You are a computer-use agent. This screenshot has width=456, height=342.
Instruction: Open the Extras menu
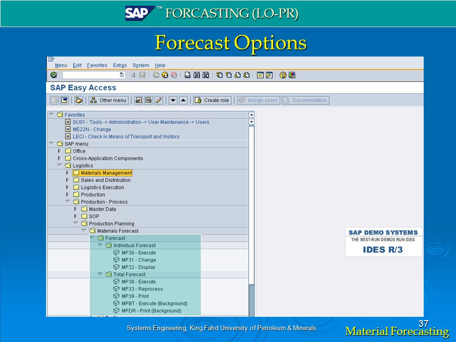(120, 66)
